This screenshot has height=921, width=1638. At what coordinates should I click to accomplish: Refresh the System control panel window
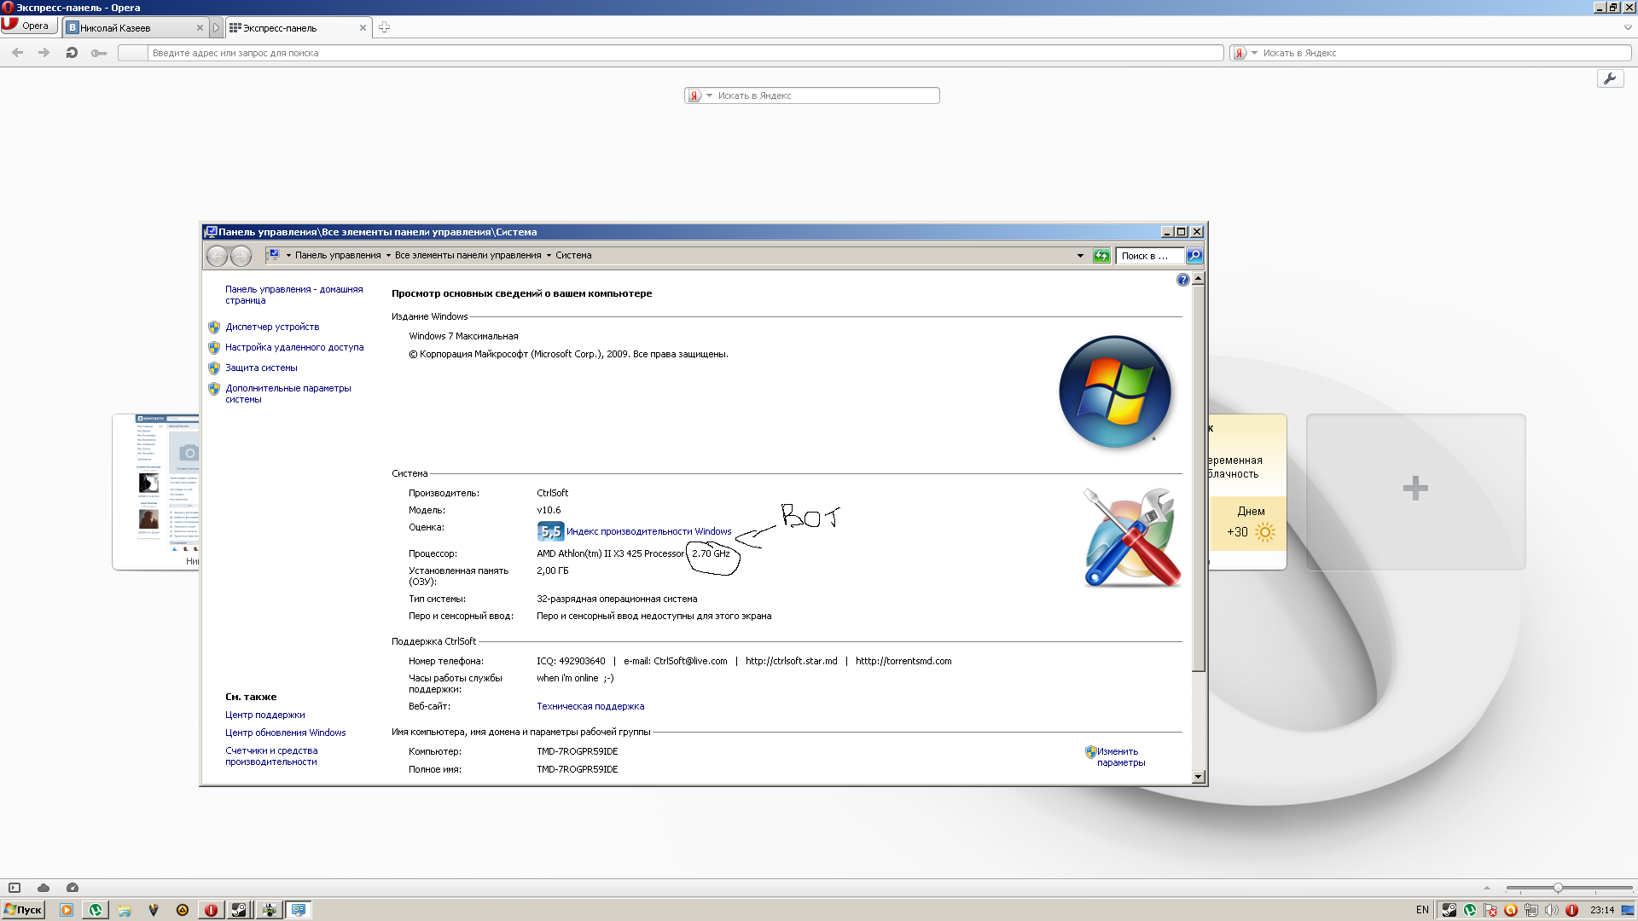(x=1101, y=256)
